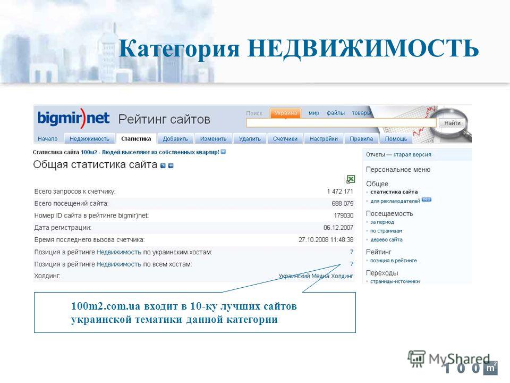Focus the search input field

click(341, 123)
